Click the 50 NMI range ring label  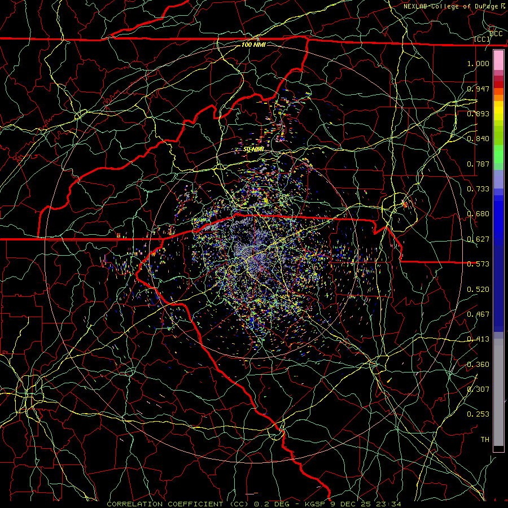[x=253, y=150]
